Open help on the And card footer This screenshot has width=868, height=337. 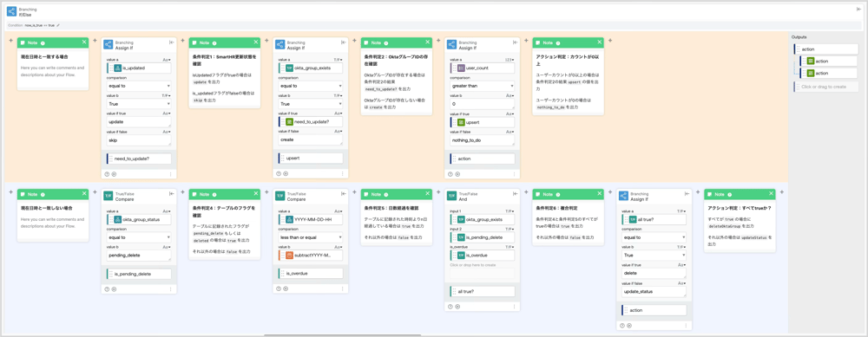point(450,308)
